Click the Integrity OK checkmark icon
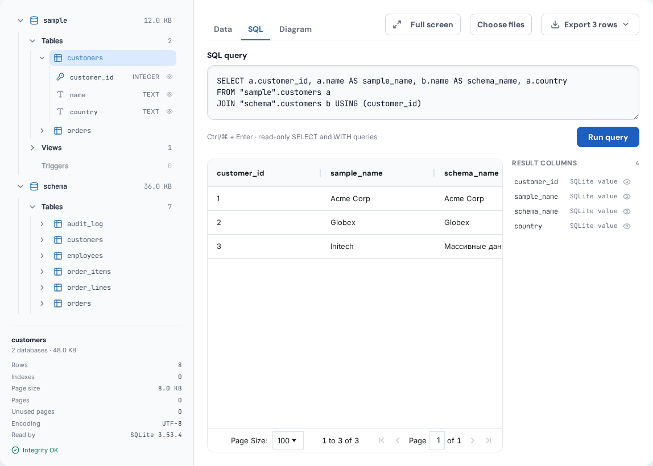The image size is (653, 466). 15,450
